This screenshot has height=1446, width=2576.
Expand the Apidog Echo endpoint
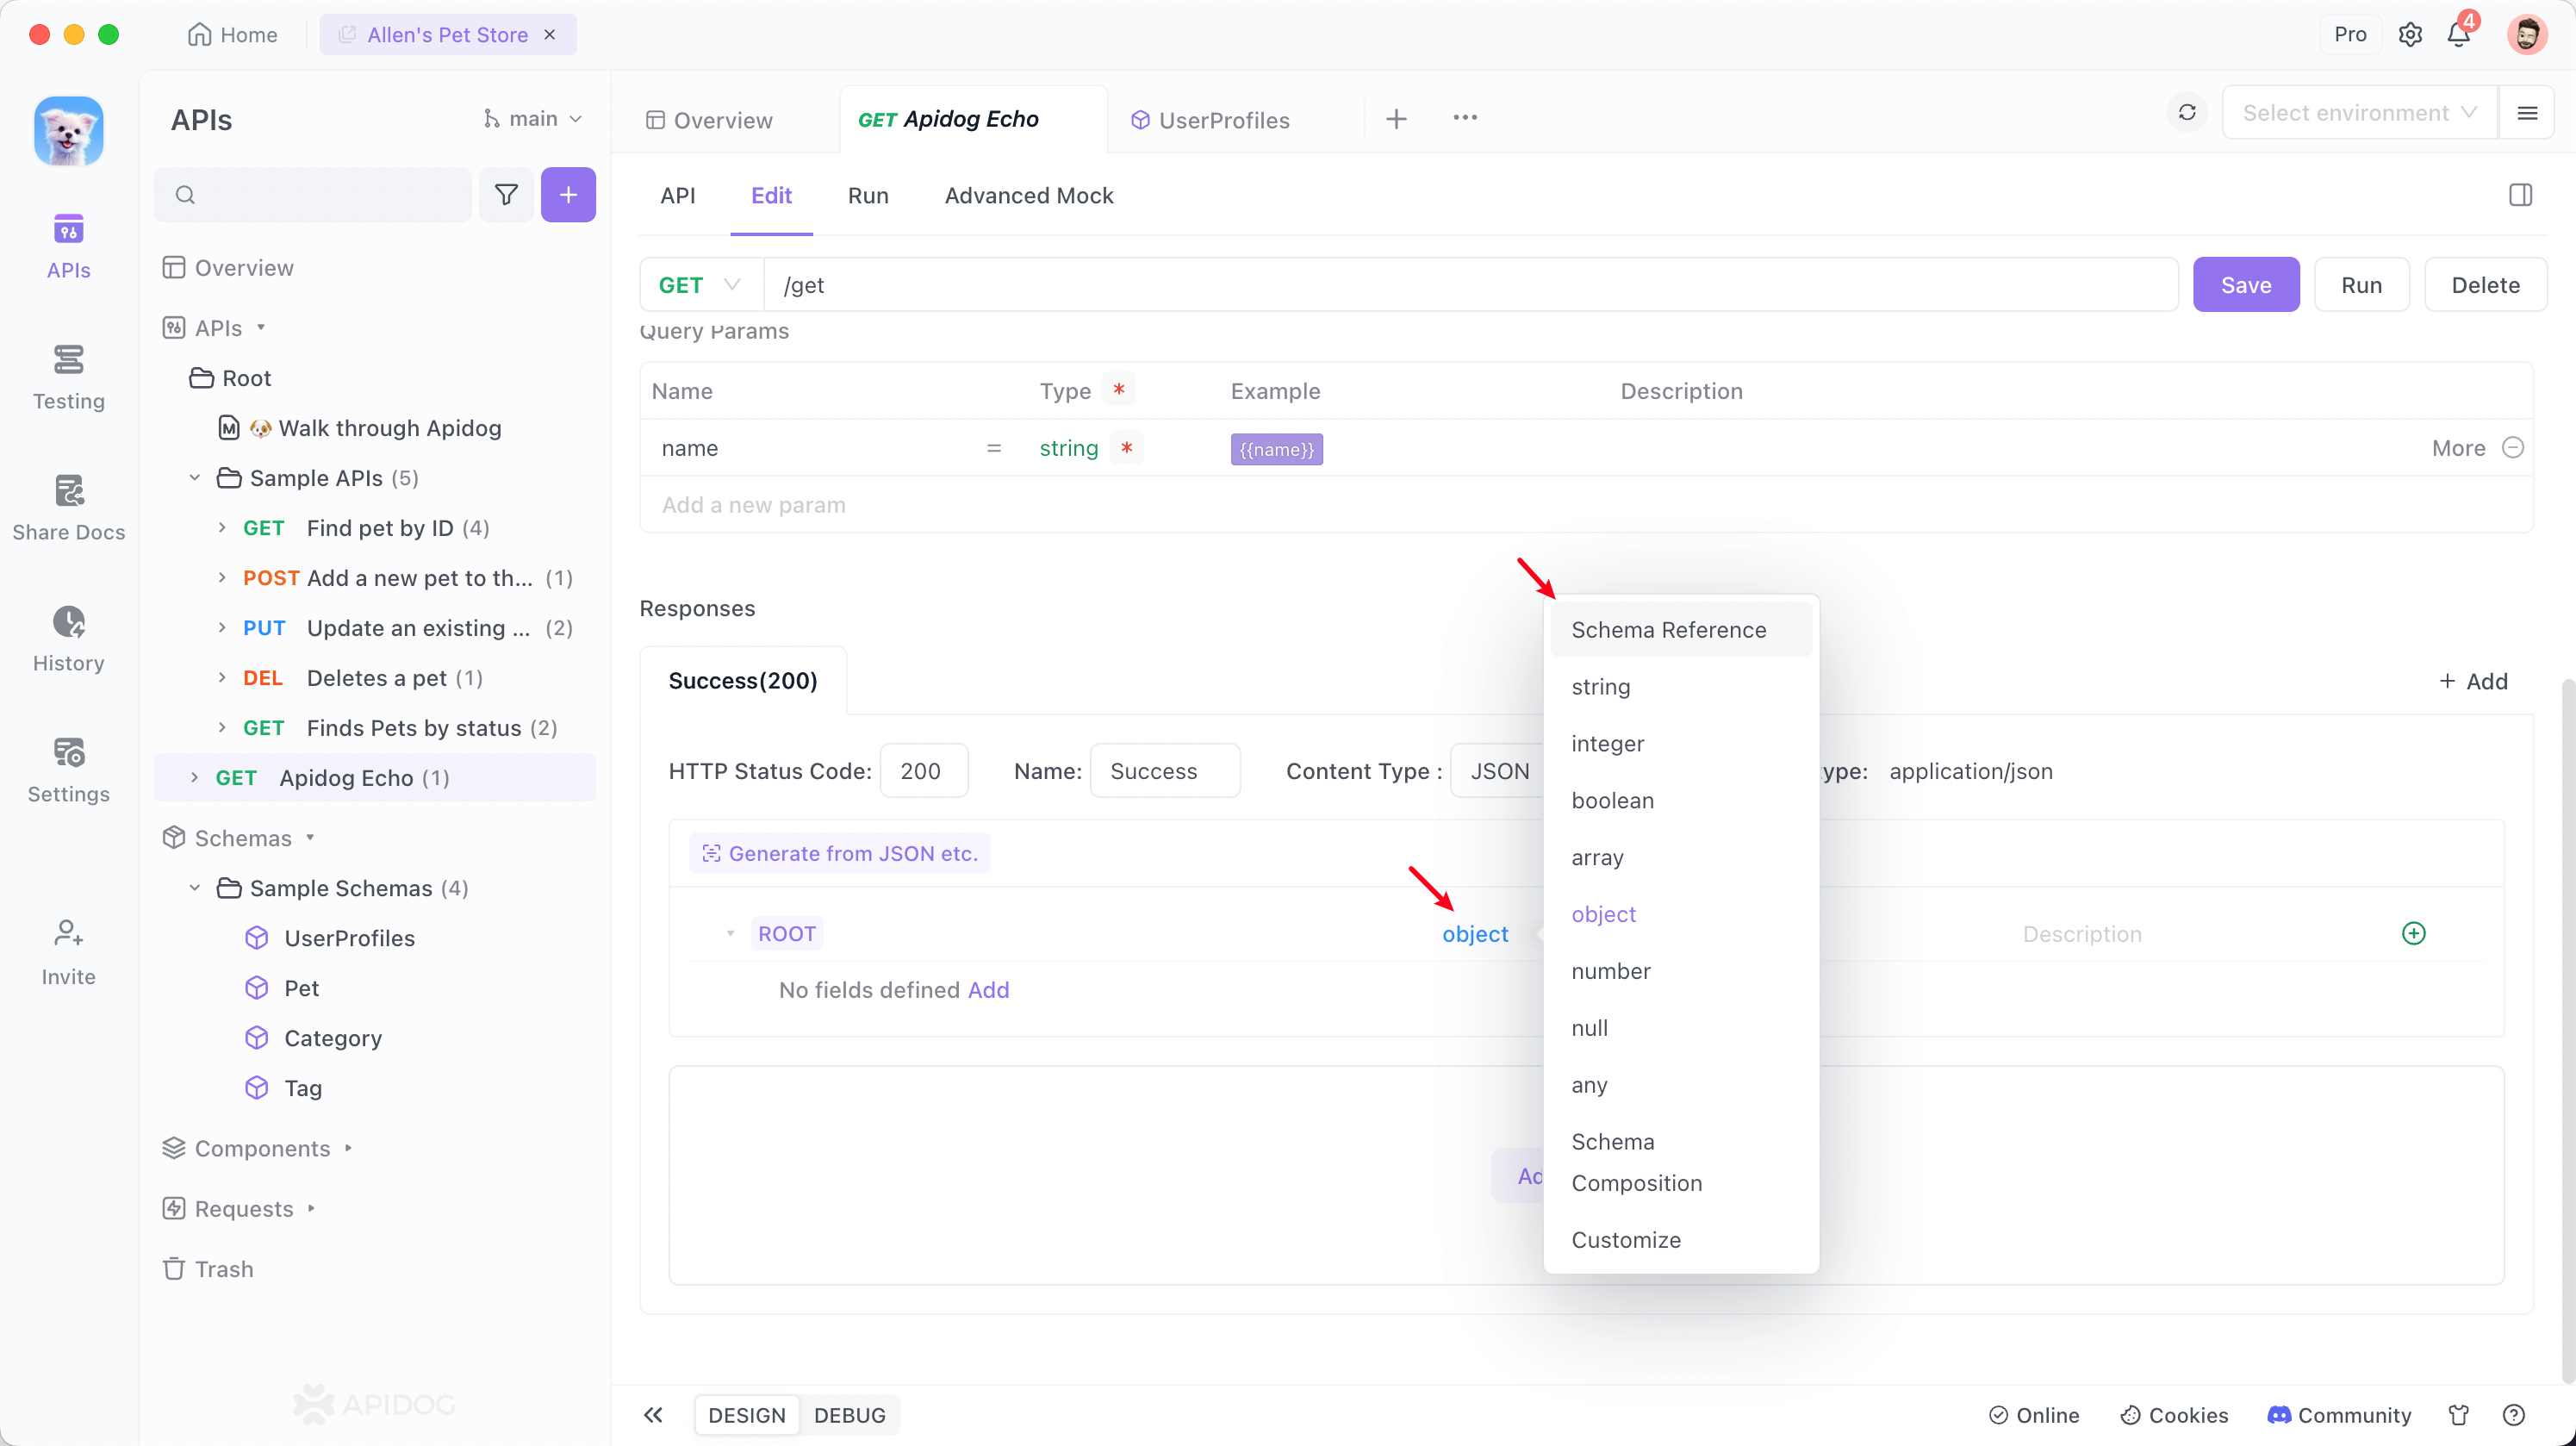(x=194, y=777)
